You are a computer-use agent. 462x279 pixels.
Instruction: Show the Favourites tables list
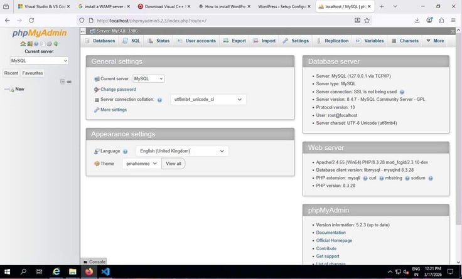33,73
